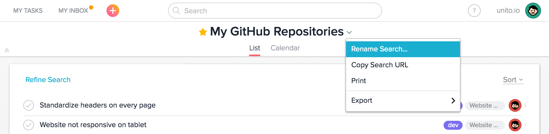Click inside the Search field
Image resolution: width=549 pixels, height=134 pixels.
tap(275, 11)
